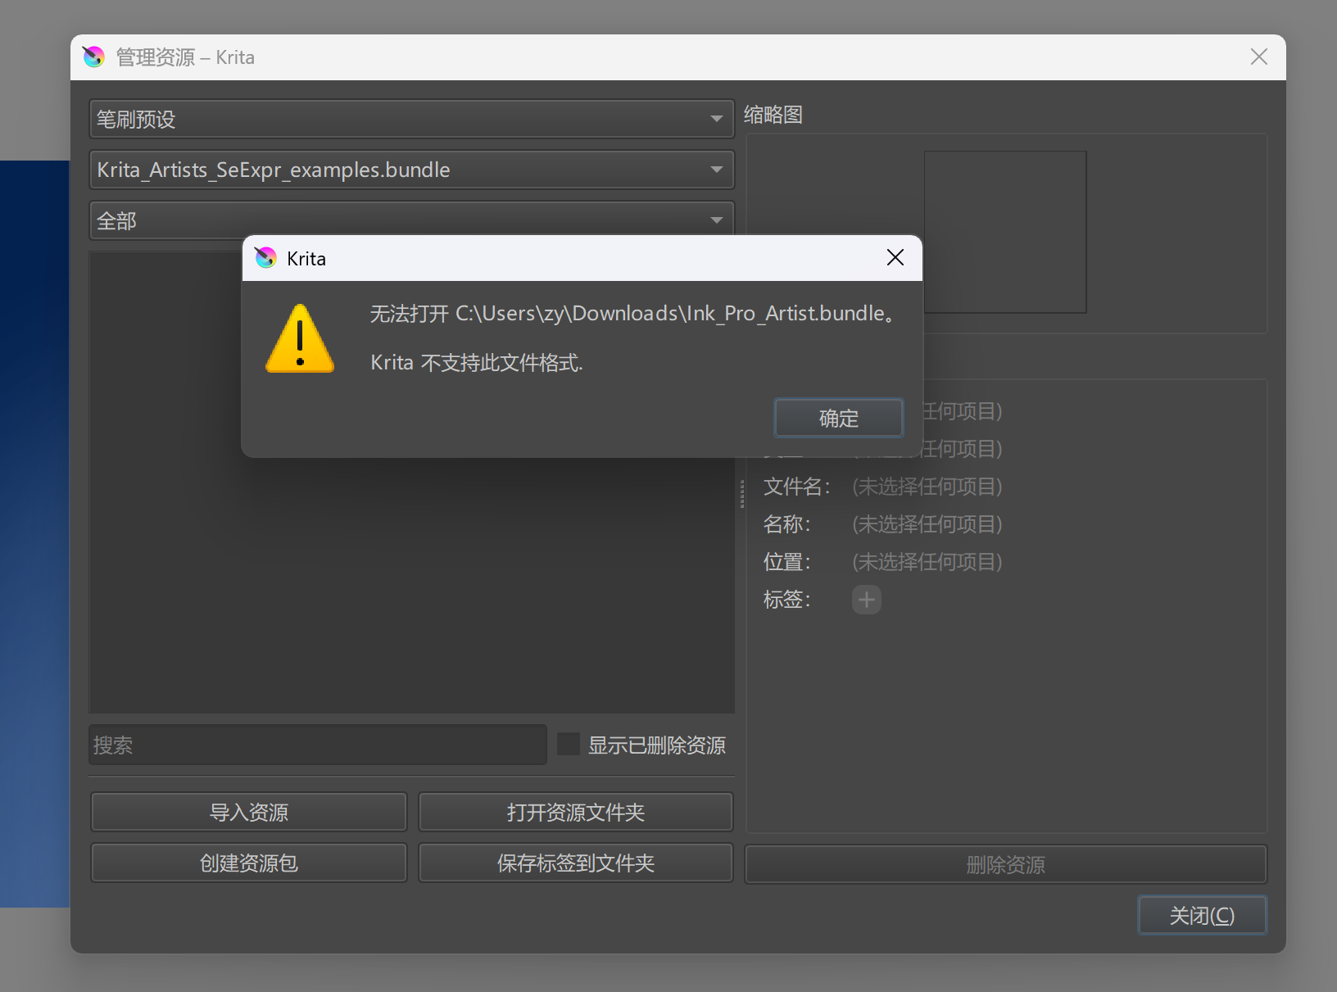Click the Krita logo in the 管理资源 title bar
Screen dimensions: 1337x992
(x=94, y=57)
